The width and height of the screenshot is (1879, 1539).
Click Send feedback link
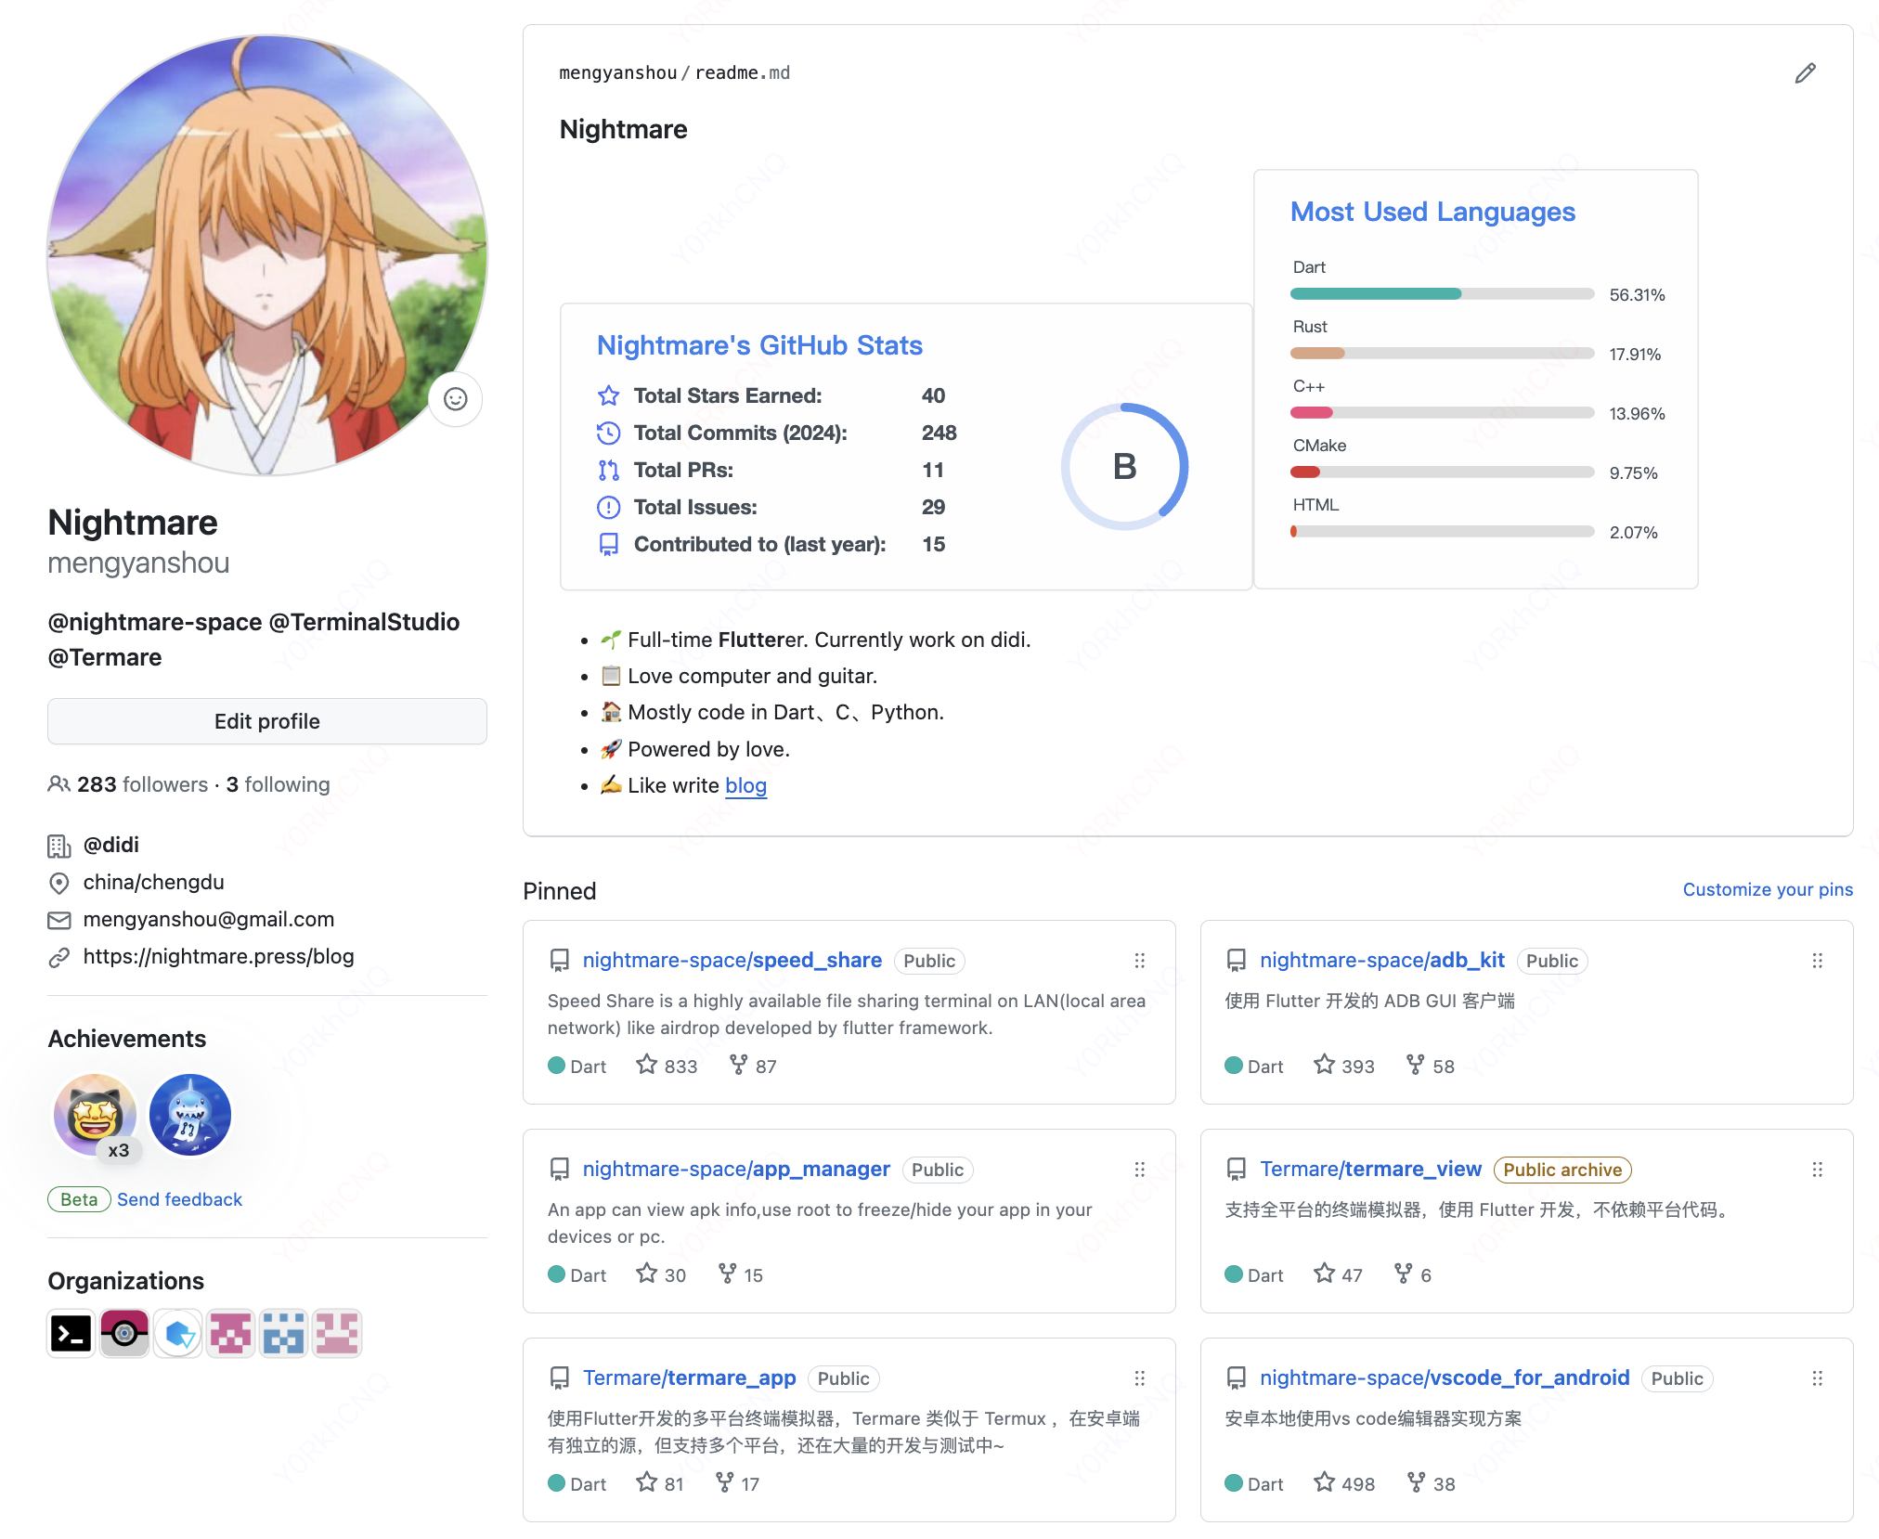[179, 1199]
